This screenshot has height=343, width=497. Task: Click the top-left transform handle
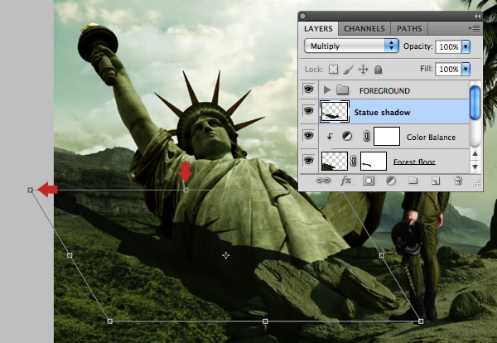(x=31, y=191)
